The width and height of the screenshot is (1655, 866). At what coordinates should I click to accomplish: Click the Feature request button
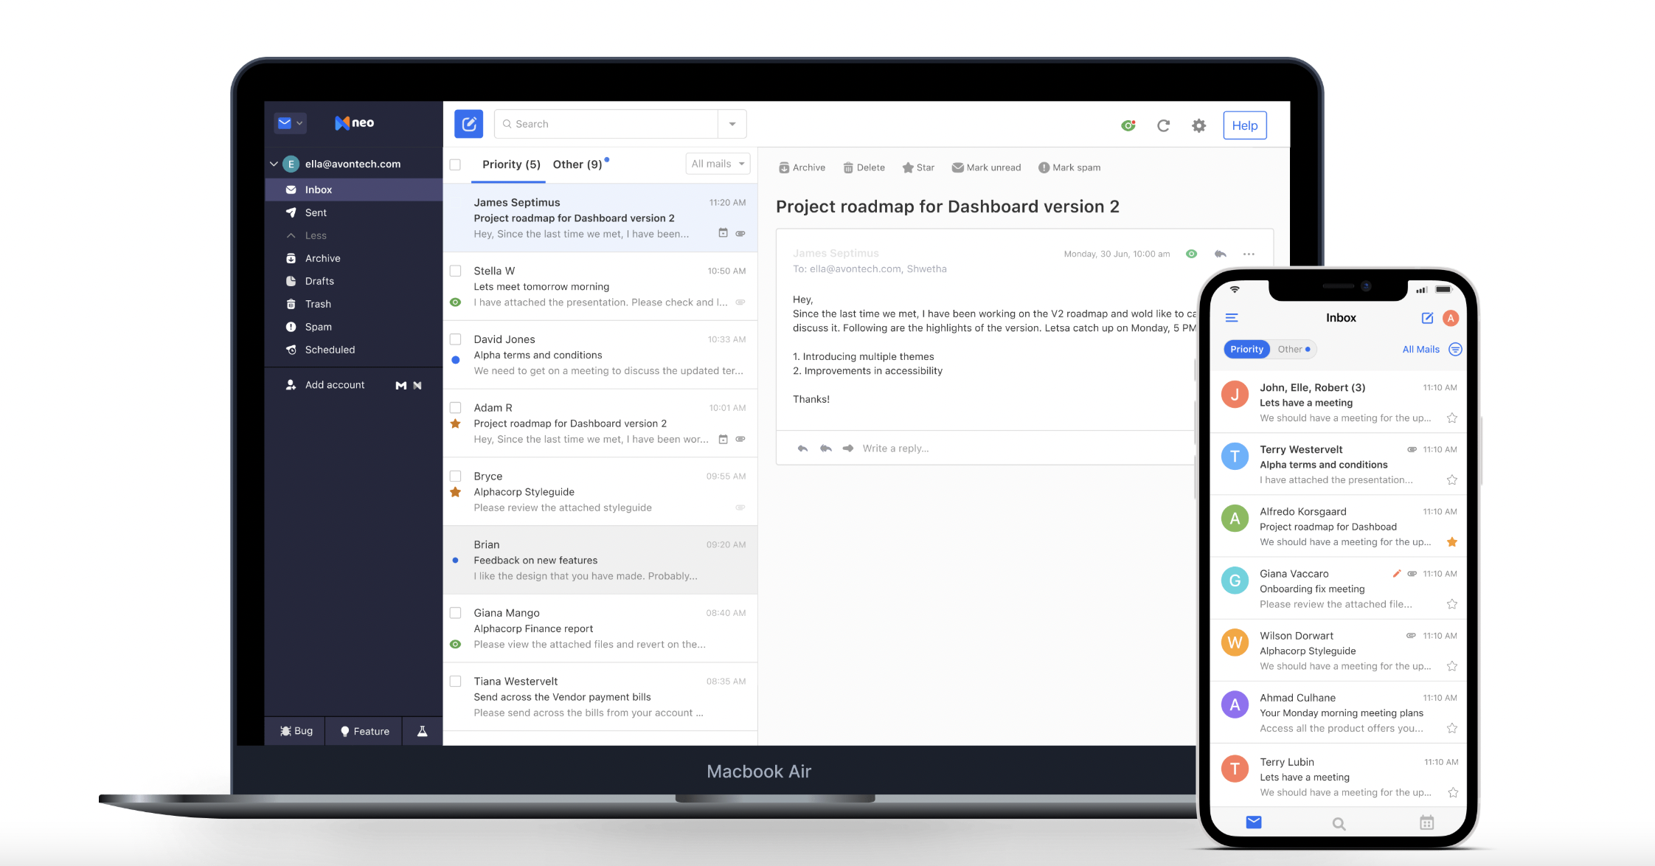(x=364, y=731)
